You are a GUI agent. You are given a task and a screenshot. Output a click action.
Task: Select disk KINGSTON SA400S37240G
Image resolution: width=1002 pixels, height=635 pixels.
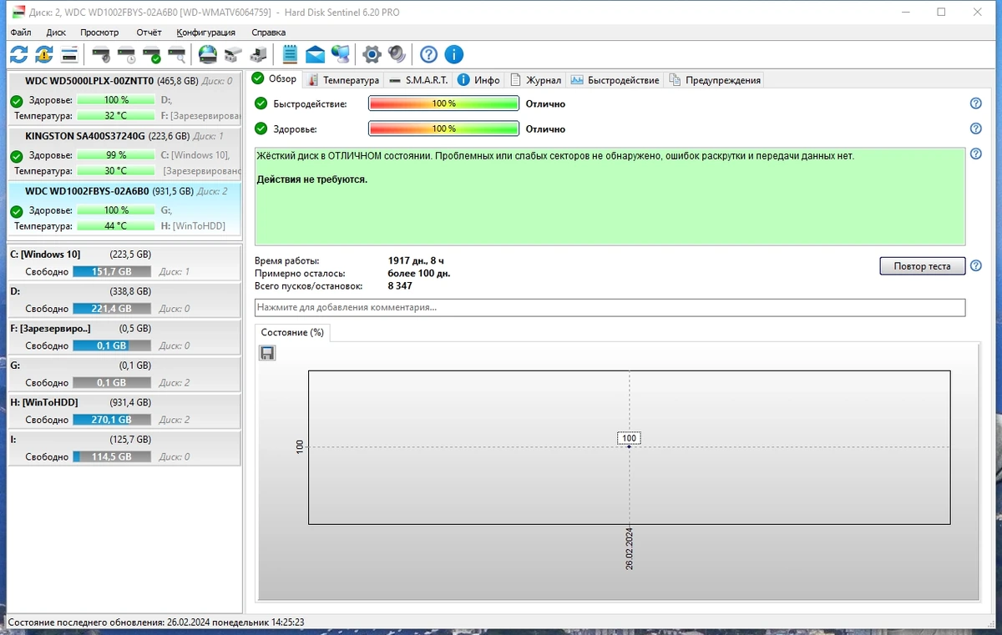click(x=124, y=153)
